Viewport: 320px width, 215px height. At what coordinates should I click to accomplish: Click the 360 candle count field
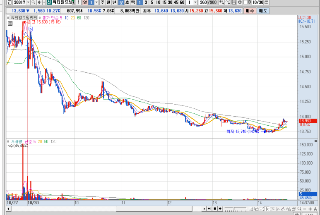[203, 2]
